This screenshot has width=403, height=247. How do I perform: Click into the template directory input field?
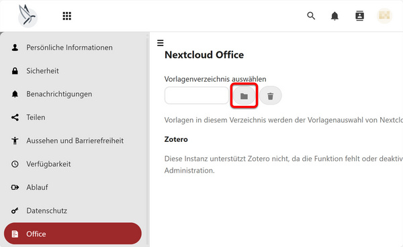click(x=197, y=95)
